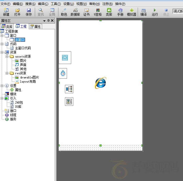
Task: Click the 类库 toolbar icon
Action: pos(109,12)
